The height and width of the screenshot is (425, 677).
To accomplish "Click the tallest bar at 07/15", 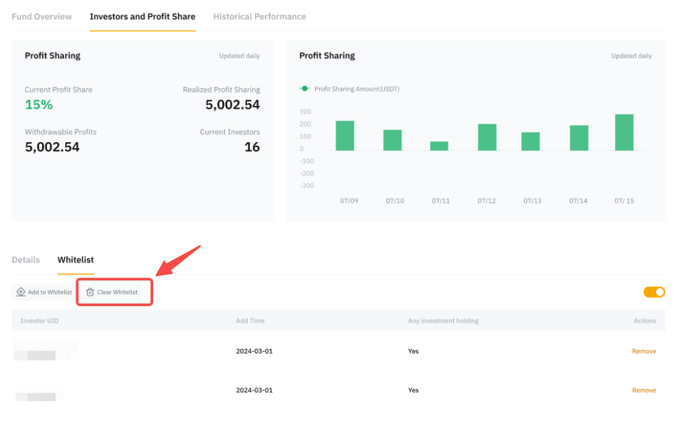I will tap(624, 133).
